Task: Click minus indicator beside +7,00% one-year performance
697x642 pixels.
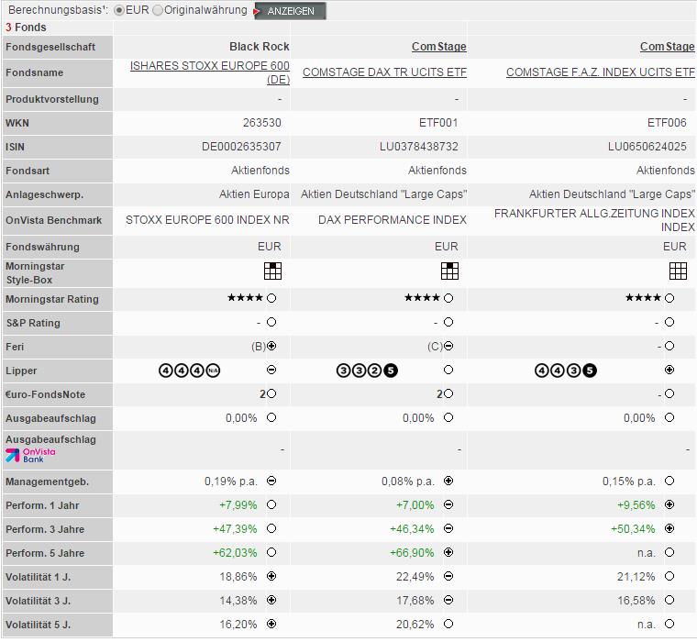Action: pos(448,504)
